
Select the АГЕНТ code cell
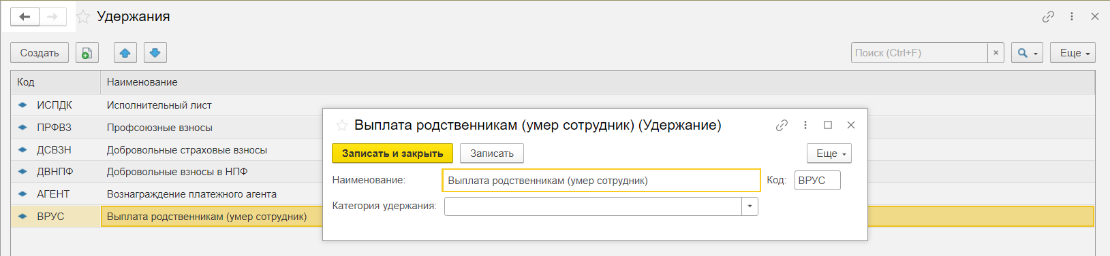coord(53,194)
